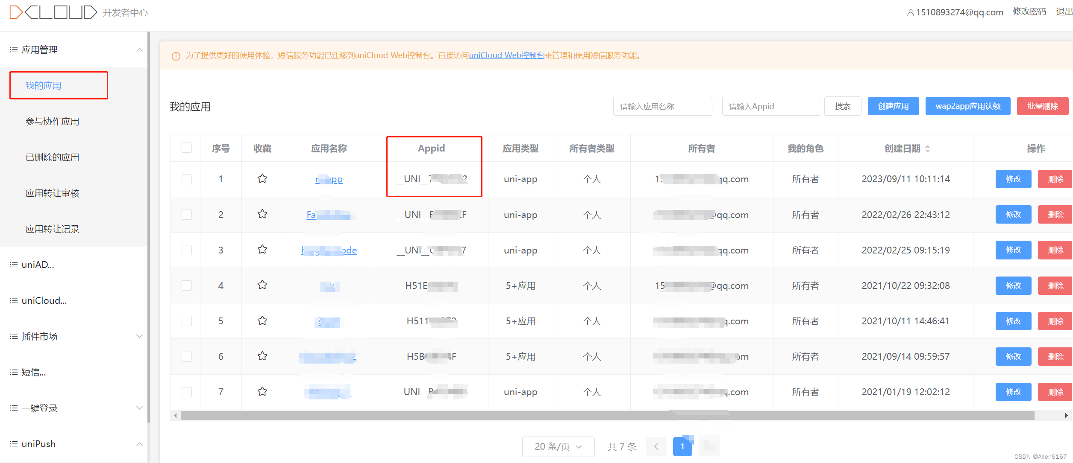Click the sort arrows on 创建日期 column
Viewport: 1073px width, 463px height.
[x=927, y=149]
